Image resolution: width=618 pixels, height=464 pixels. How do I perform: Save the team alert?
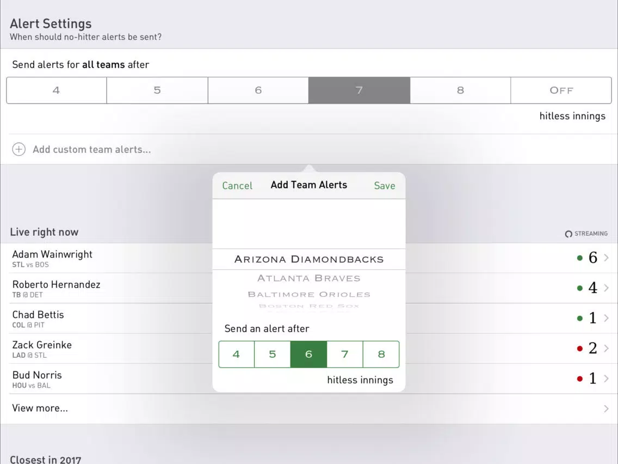pos(385,186)
